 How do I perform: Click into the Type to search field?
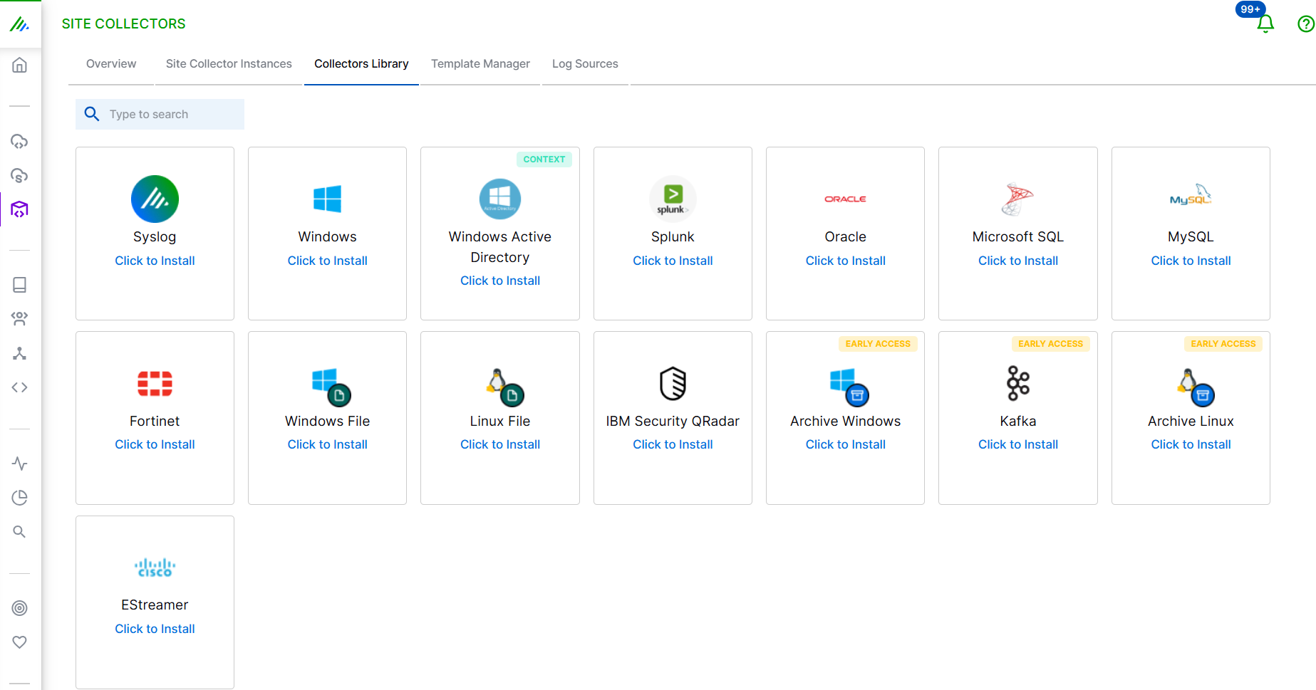pos(160,114)
